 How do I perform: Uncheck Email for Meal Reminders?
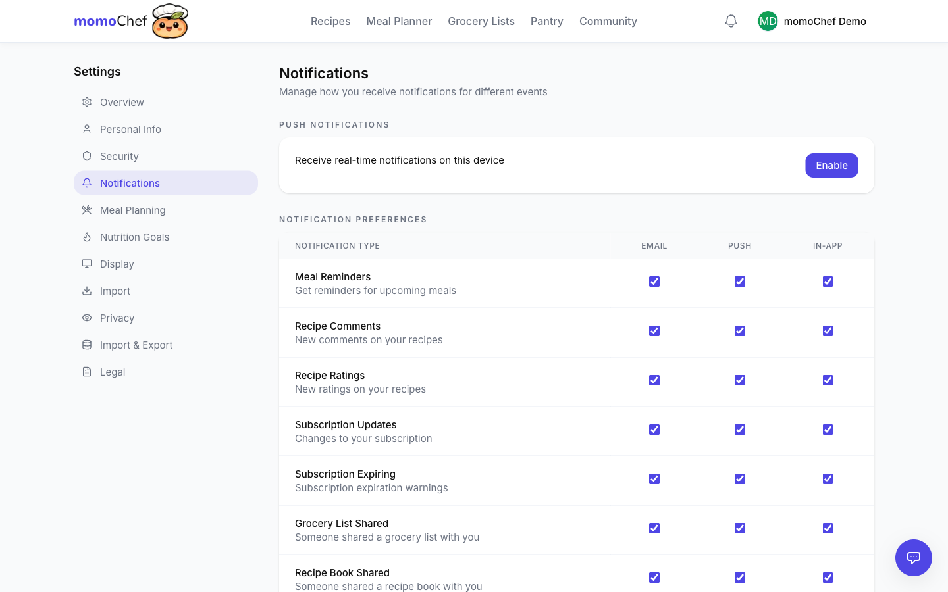point(654,282)
